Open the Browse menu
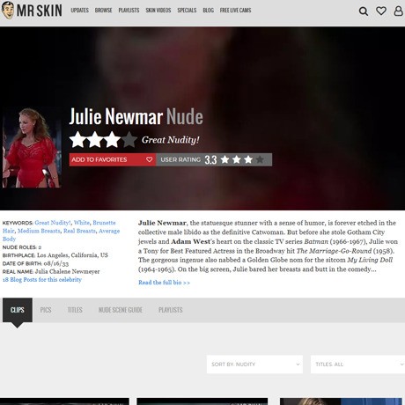Viewport: 405px width, 405px height. [x=103, y=11]
